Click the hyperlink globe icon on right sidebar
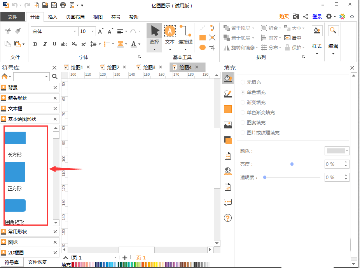360x268 pixels. tap(227, 171)
